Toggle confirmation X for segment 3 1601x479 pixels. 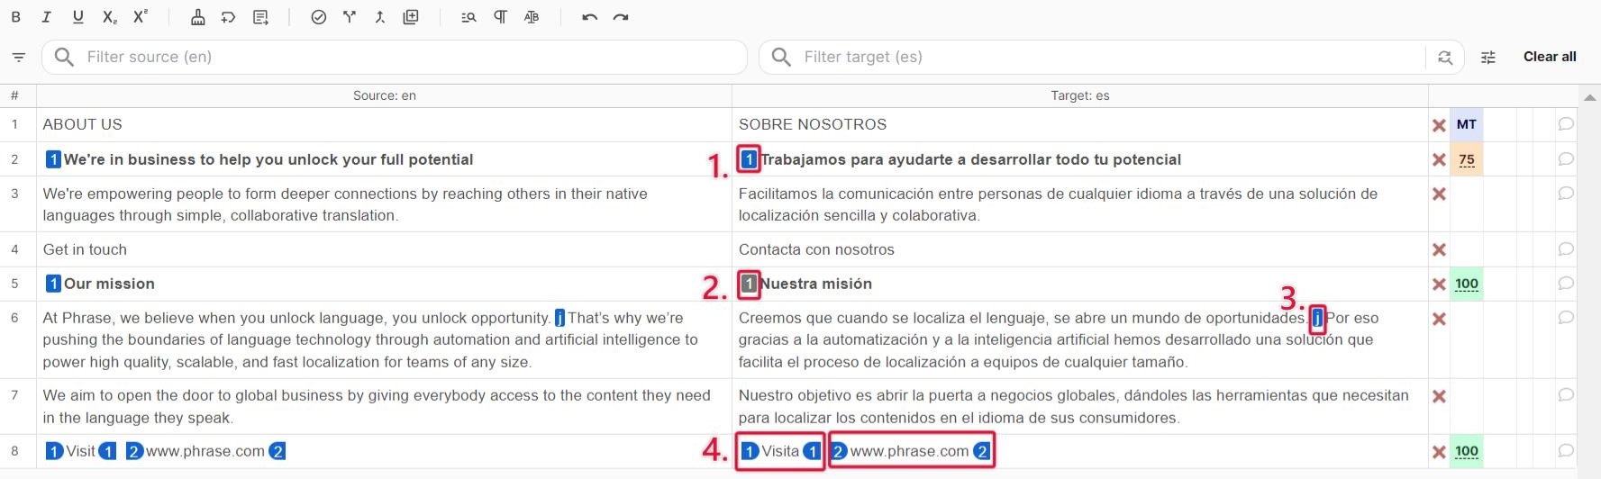[1439, 194]
